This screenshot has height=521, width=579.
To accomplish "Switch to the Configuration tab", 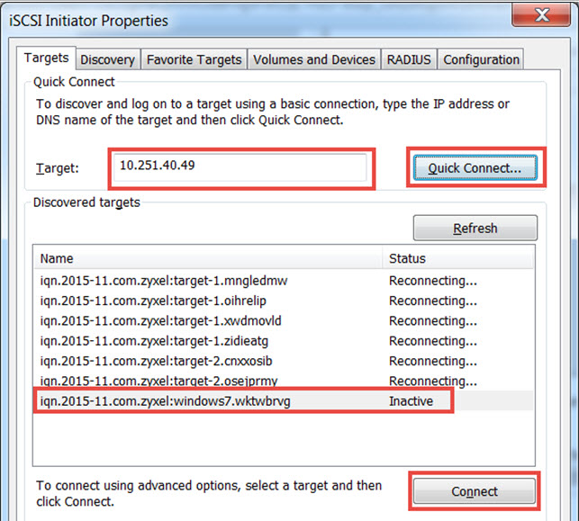I will click(x=481, y=60).
